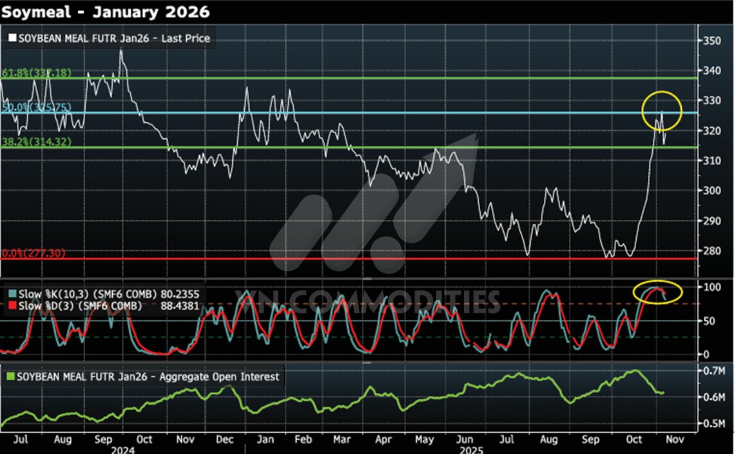Click the 2025 year label below the axis
Viewport: 736px width, 454px height.
pos(471,450)
